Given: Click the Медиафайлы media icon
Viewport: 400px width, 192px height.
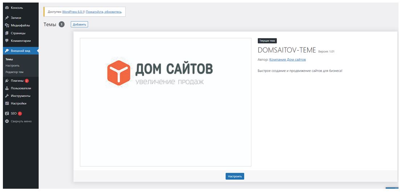Looking at the screenshot, I should (x=7, y=25).
